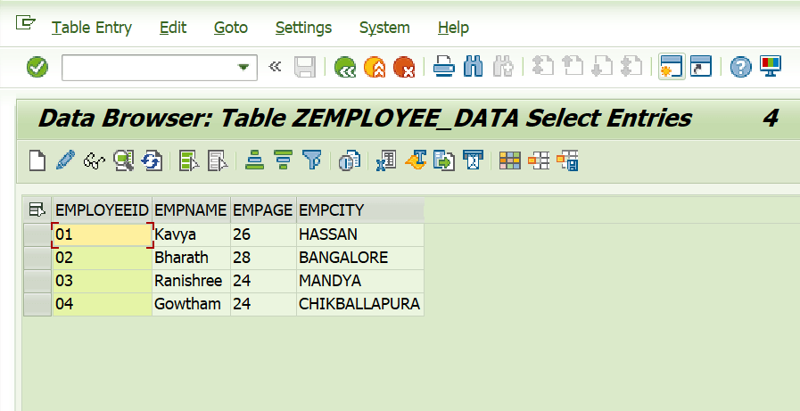
Task: Open the Table Entry menu
Action: click(92, 28)
